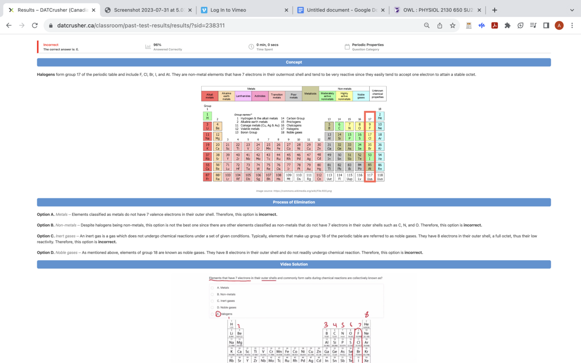The height and width of the screenshot is (363, 581).
Task: Open Chrome three-dot menu
Action: [572, 26]
